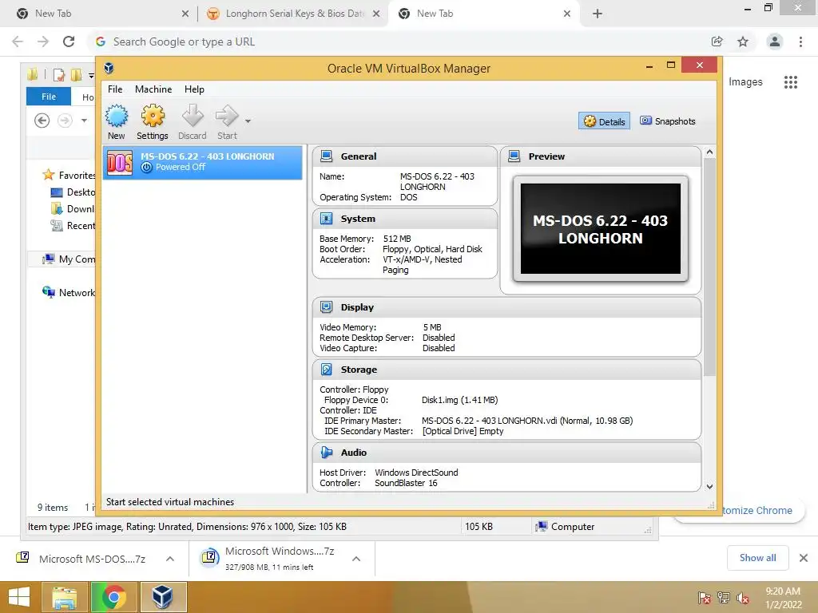
Task: Click the Preview section monitor icon
Action: pos(514,156)
